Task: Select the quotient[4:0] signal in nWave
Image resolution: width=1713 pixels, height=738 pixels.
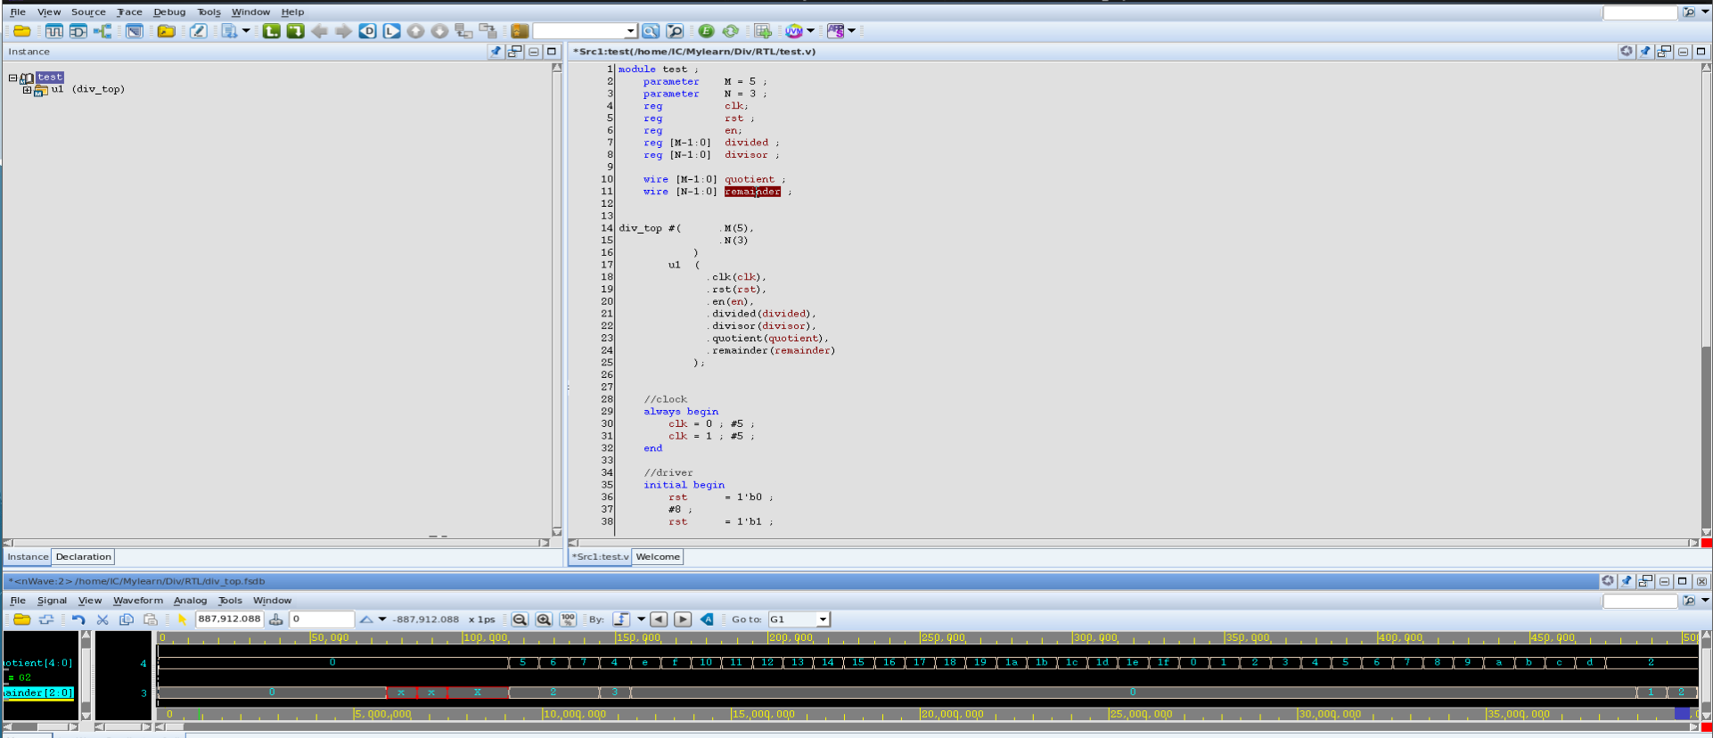Action: tap(37, 663)
